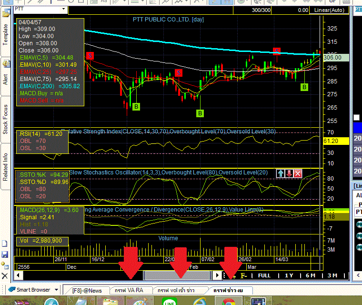Open the Stock Focus side tab
This screenshot has height=305, width=362.
(x=5, y=119)
